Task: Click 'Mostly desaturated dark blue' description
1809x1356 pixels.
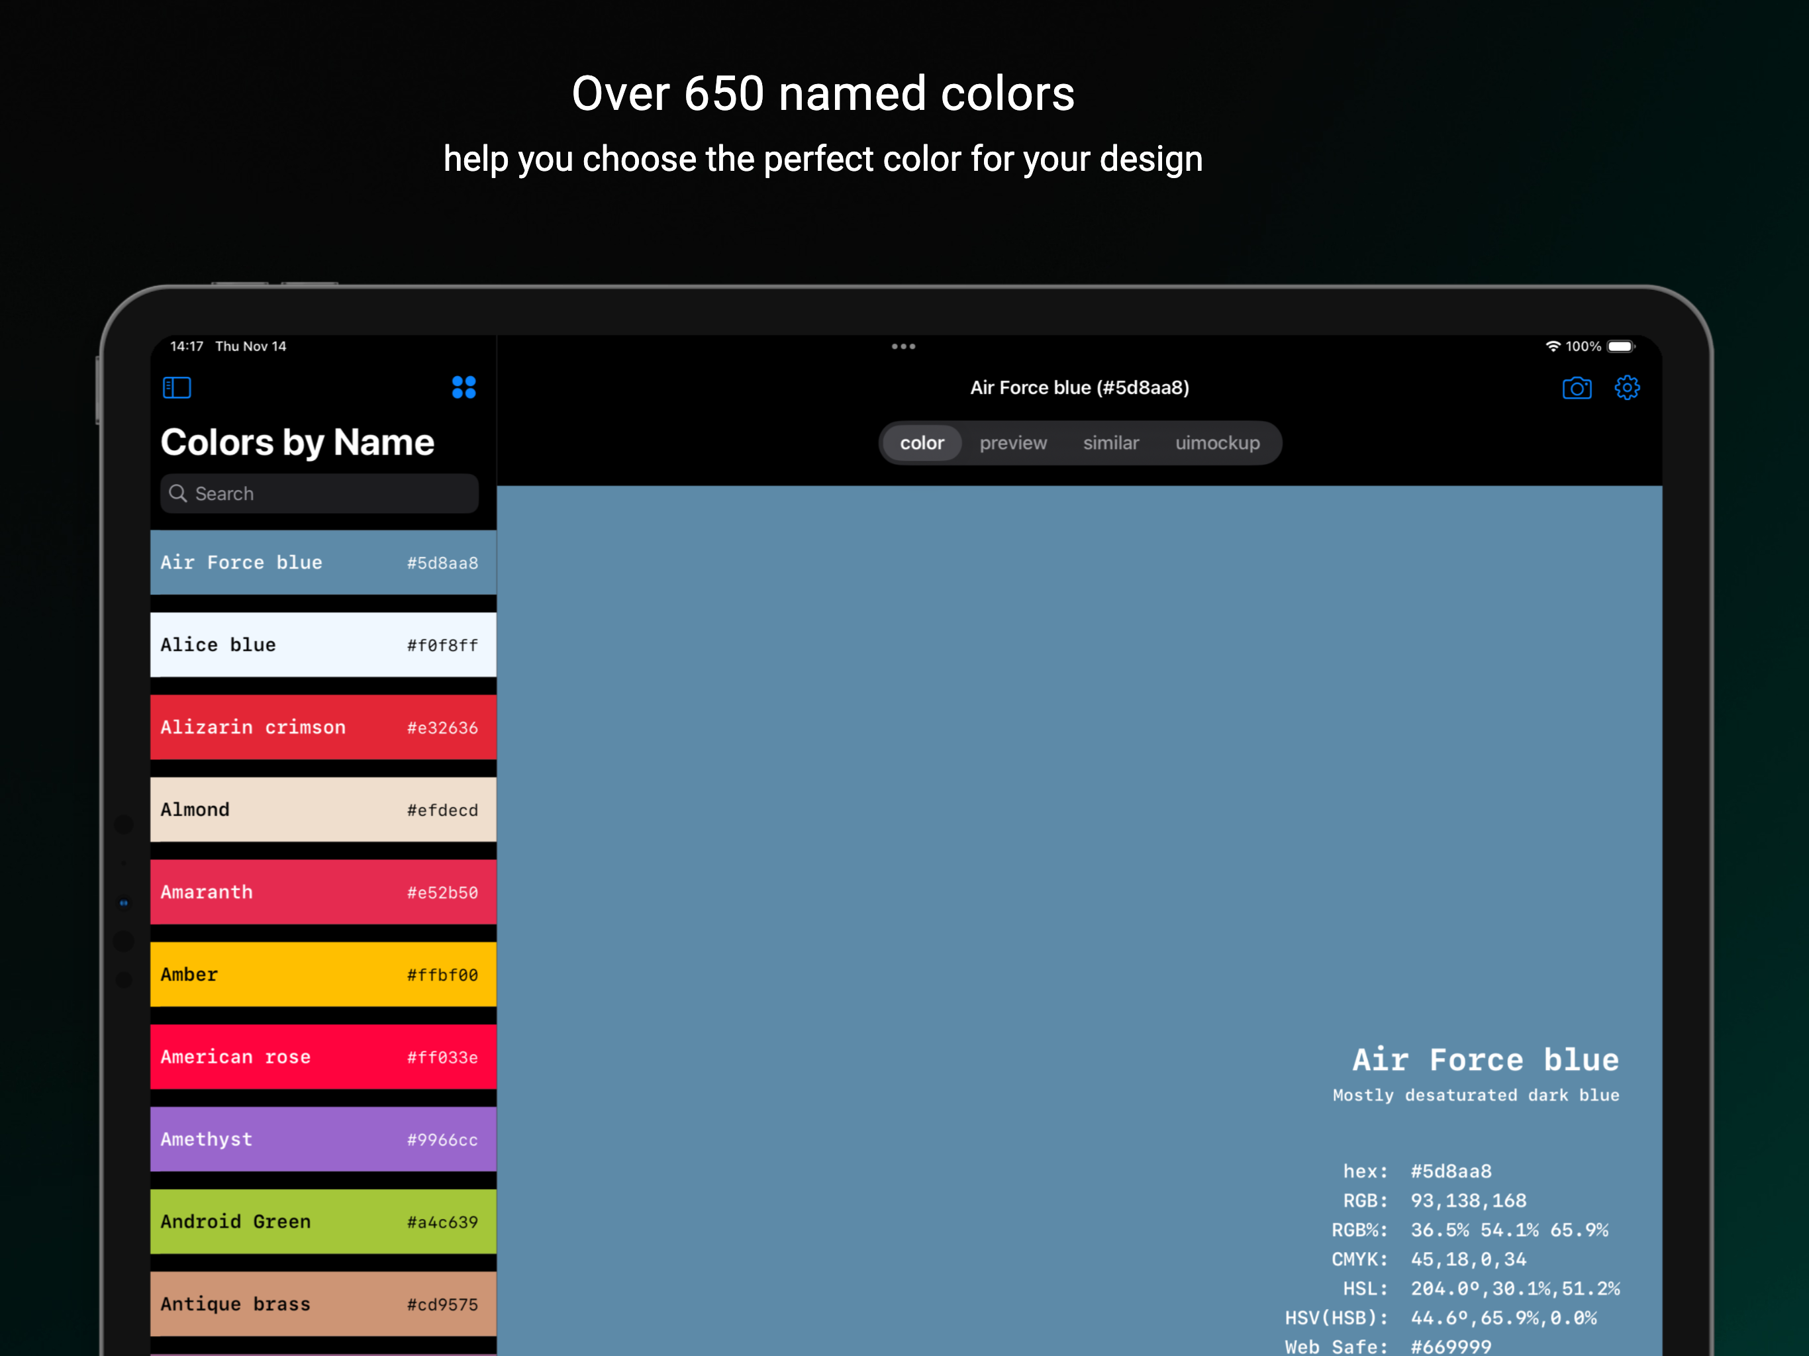Action: coord(1475,1095)
